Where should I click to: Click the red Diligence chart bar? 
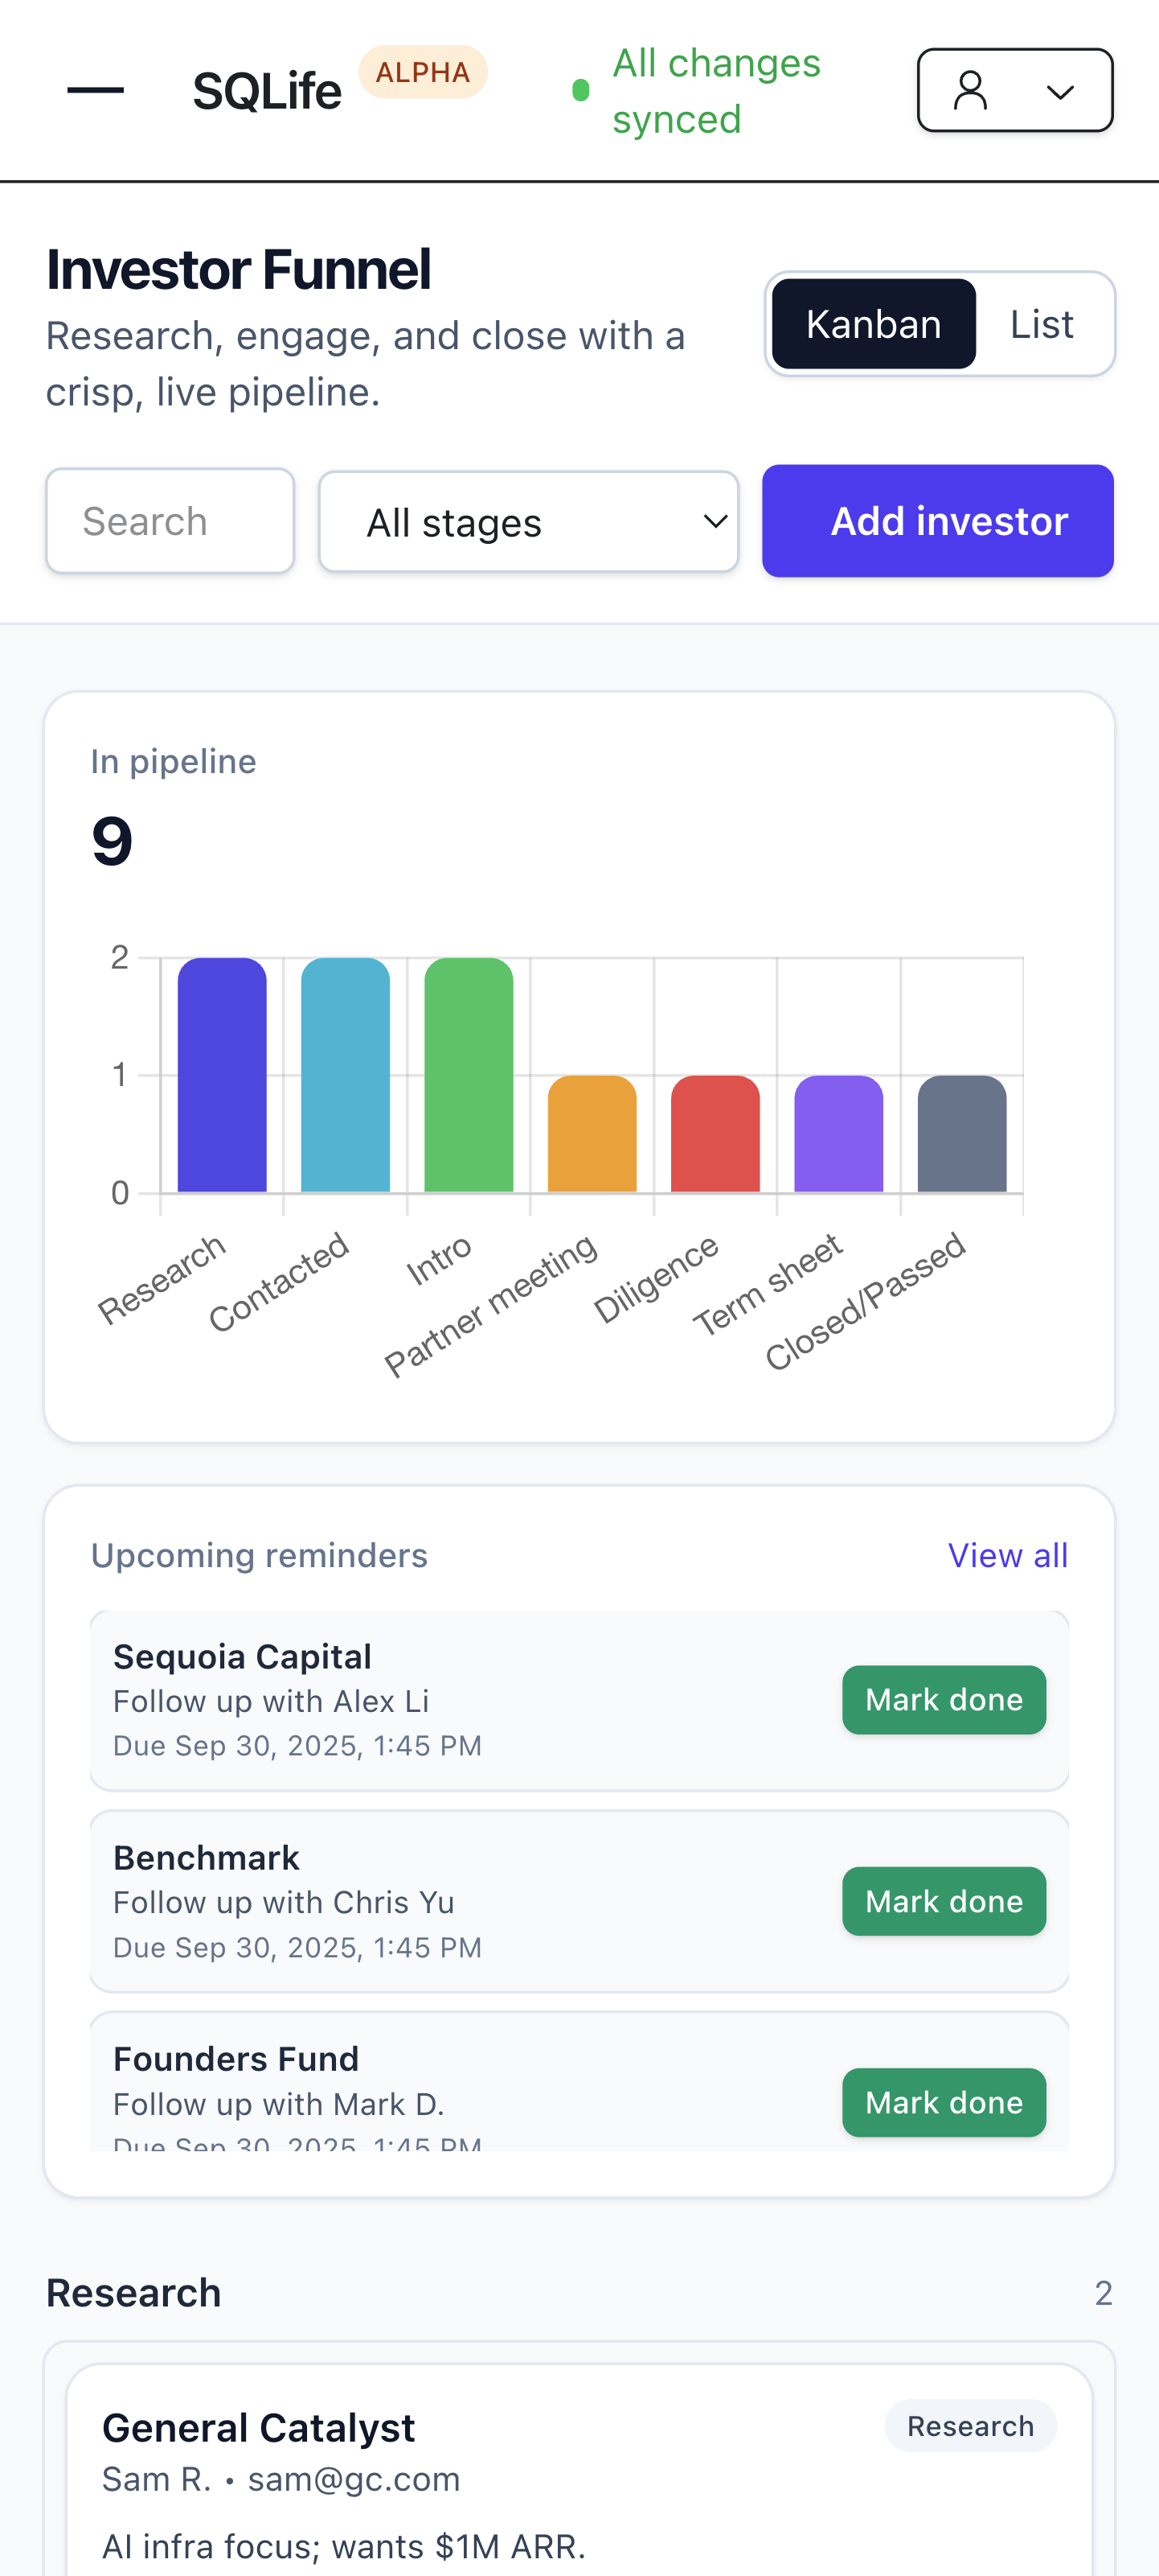(715, 1134)
